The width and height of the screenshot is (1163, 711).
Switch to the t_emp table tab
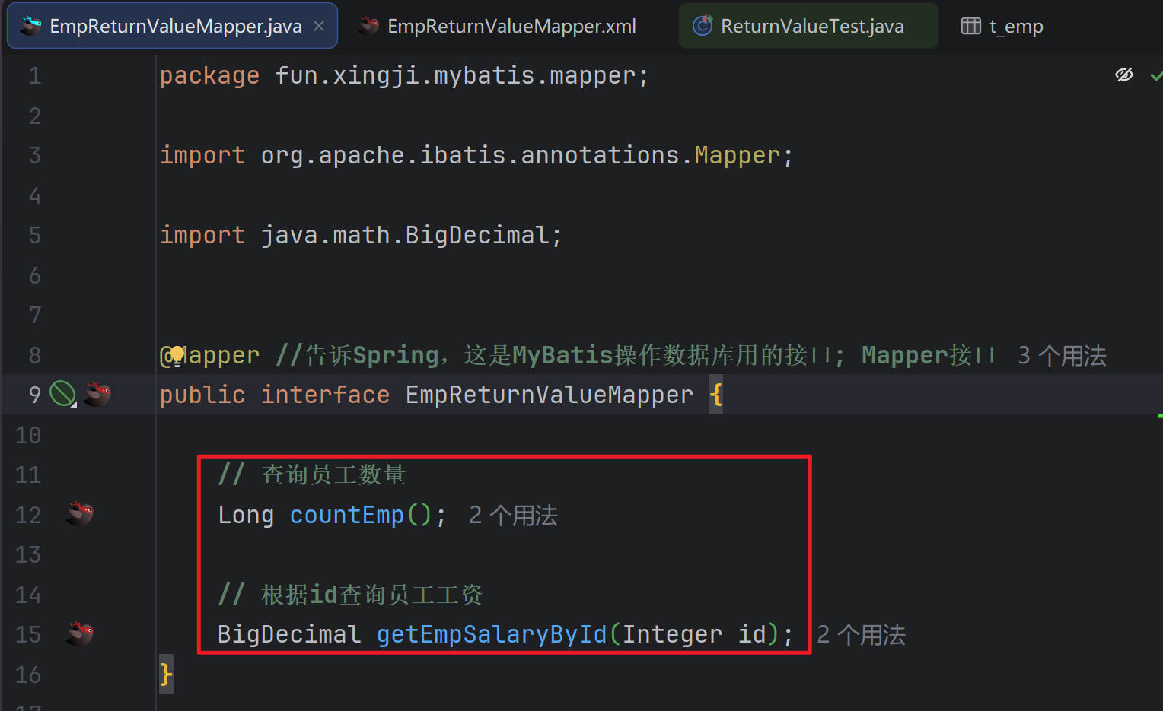[x=1015, y=27]
